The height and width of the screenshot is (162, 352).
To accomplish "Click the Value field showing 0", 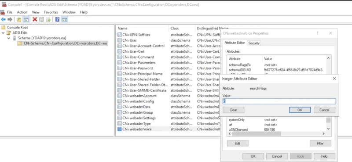I will [x=279, y=101].
